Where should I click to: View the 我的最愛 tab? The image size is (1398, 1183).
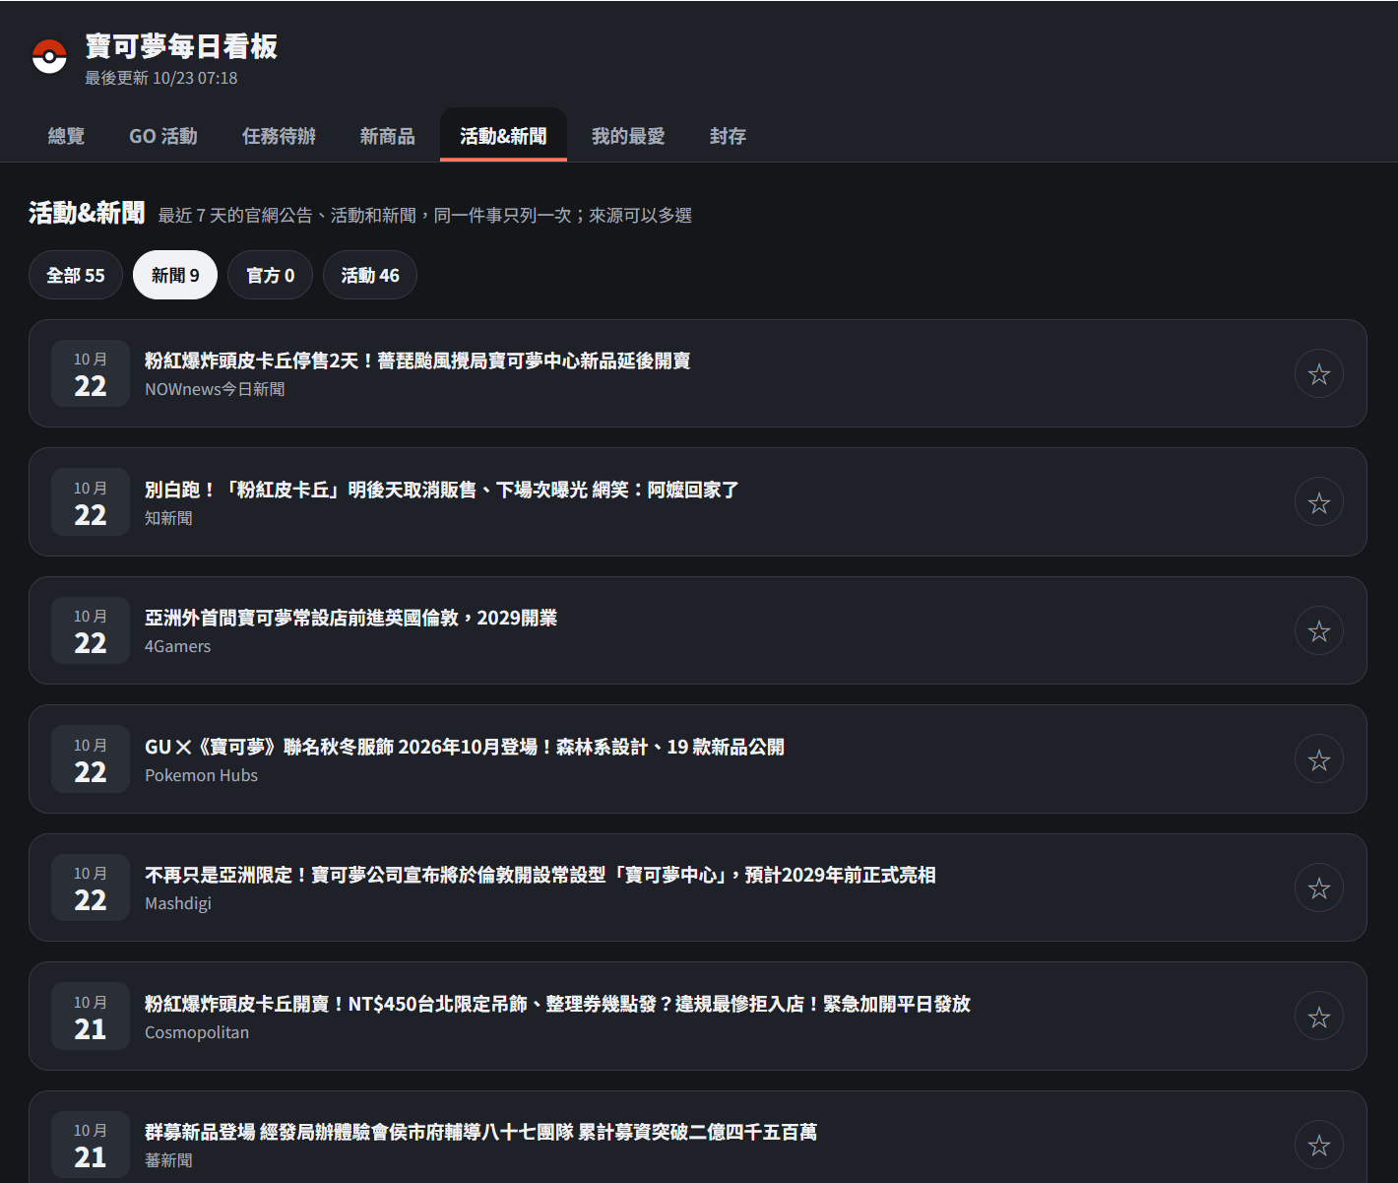[x=628, y=136]
